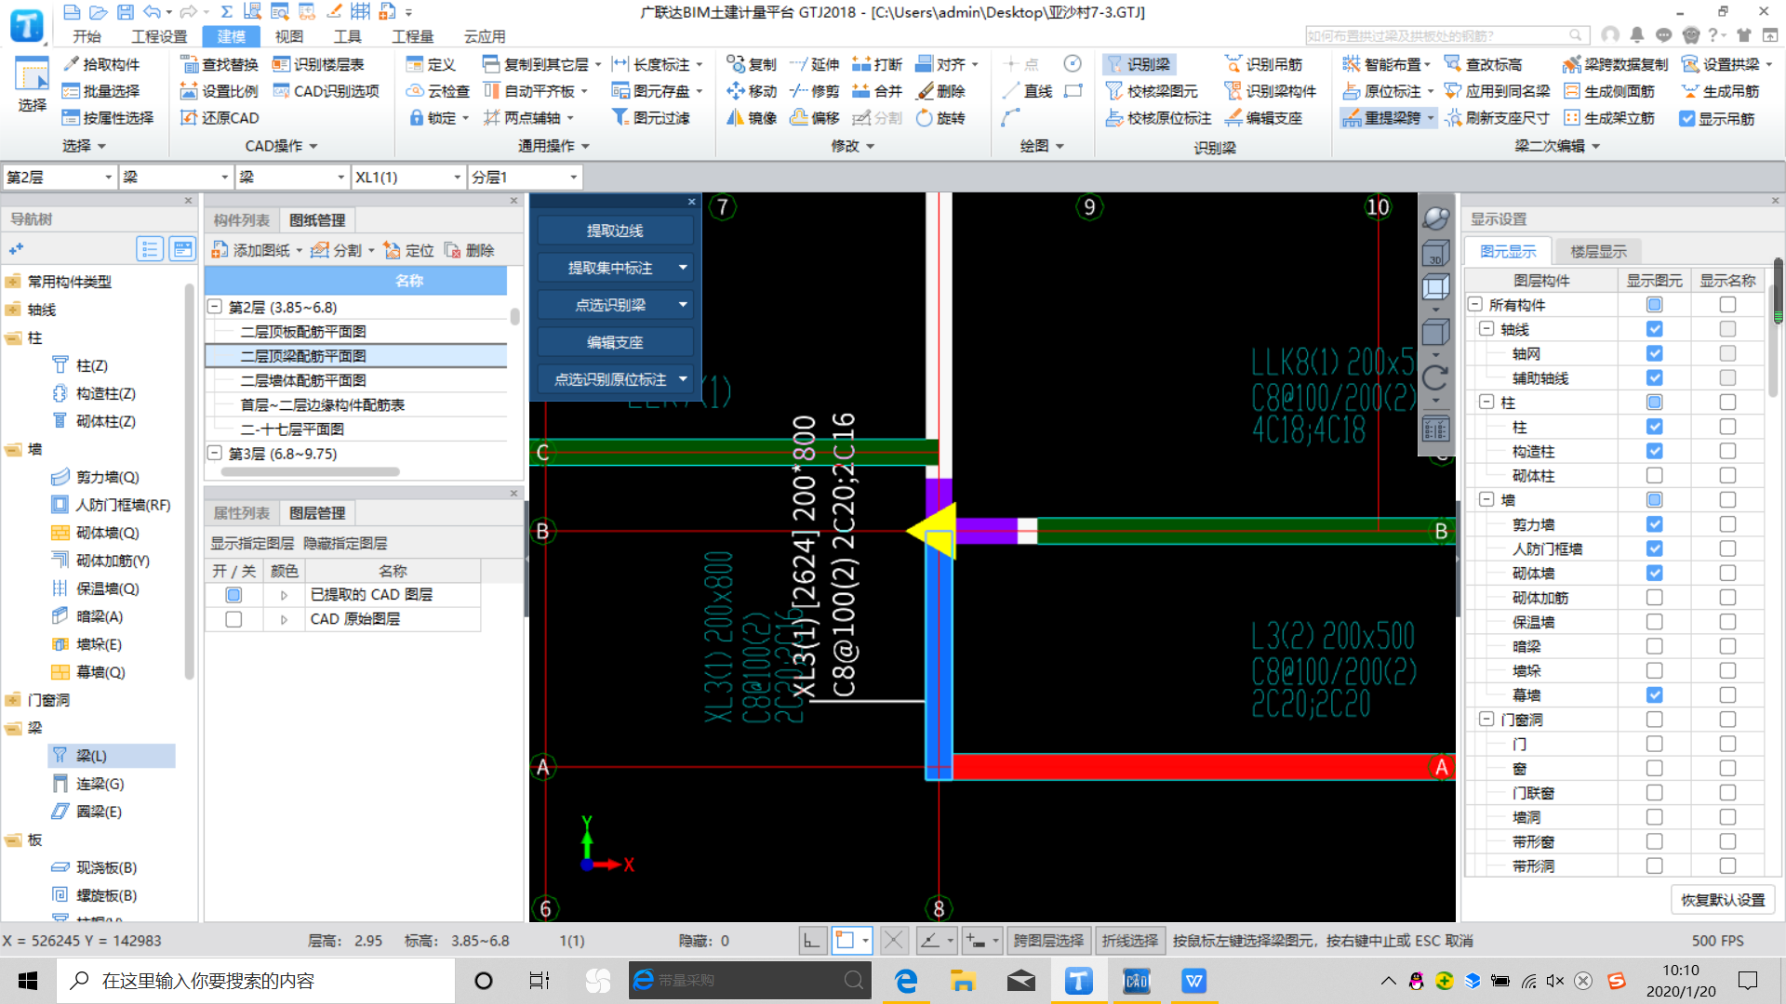Click 云检查 cloud check tool
Image resolution: width=1786 pixels, height=1004 pixels.
pyautogui.click(x=438, y=91)
